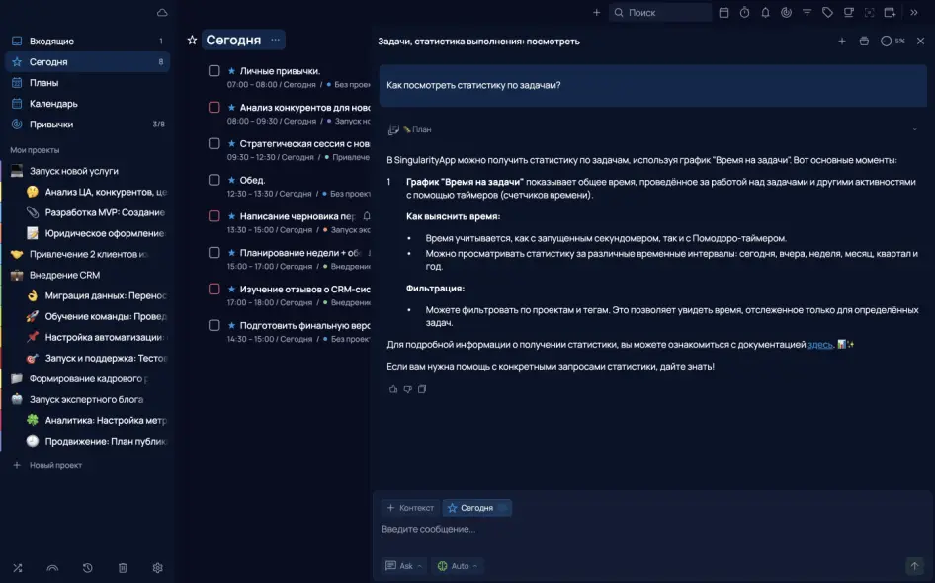
Task: Click the 'здесь' documentation link
Action: [x=820, y=345]
